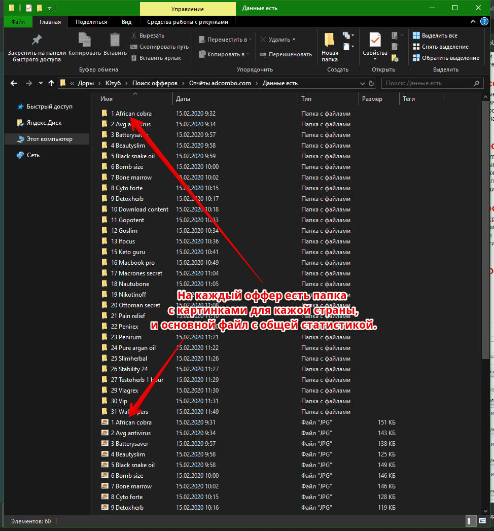Open the address bar history dropdown
The height and width of the screenshot is (531, 494).
click(x=361, y=83)
